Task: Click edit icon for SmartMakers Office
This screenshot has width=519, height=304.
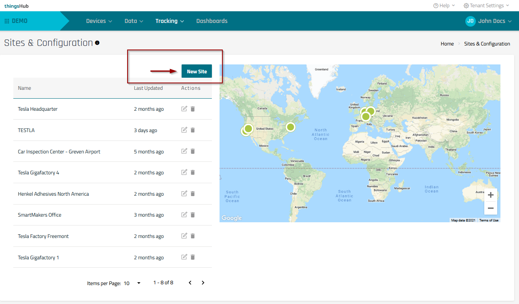Action: click(x=184, y=215)
